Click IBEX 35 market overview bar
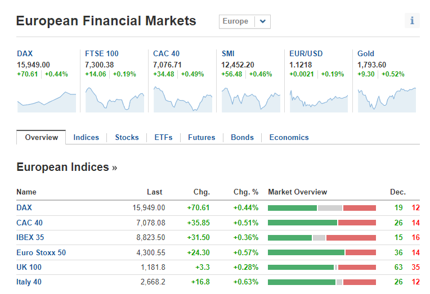 tap(322, 238)
